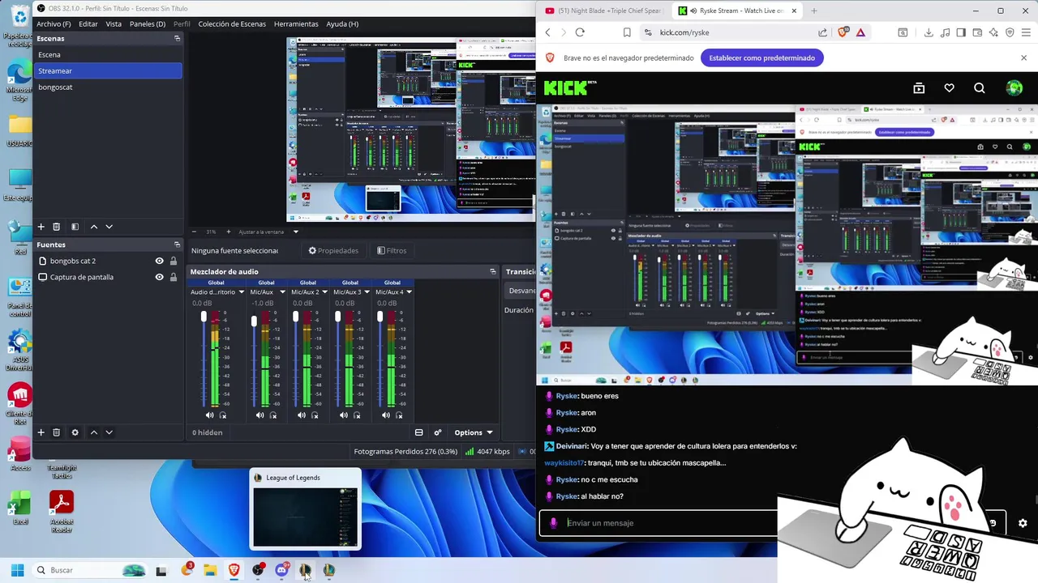The image size is (1038, 583).
Task: Open the Paneles (D) menu
Action: pos(148,23)
